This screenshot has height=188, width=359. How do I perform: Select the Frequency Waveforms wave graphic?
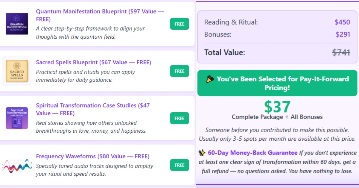pos(17,165)
